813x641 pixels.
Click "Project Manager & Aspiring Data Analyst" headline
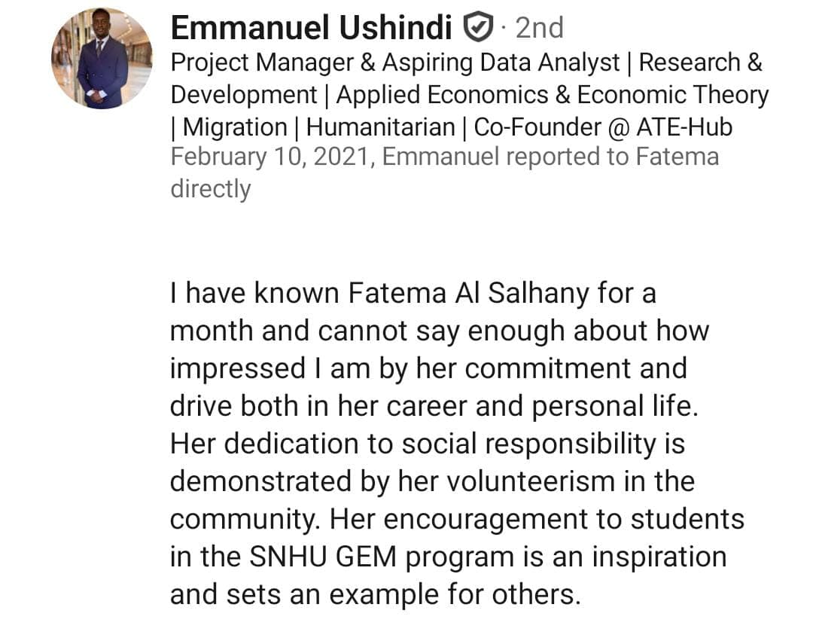[x=395, y=63]
